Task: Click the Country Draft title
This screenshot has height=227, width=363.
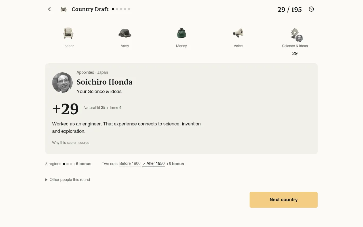Action: pyautogui.click(x=90, y=9)
